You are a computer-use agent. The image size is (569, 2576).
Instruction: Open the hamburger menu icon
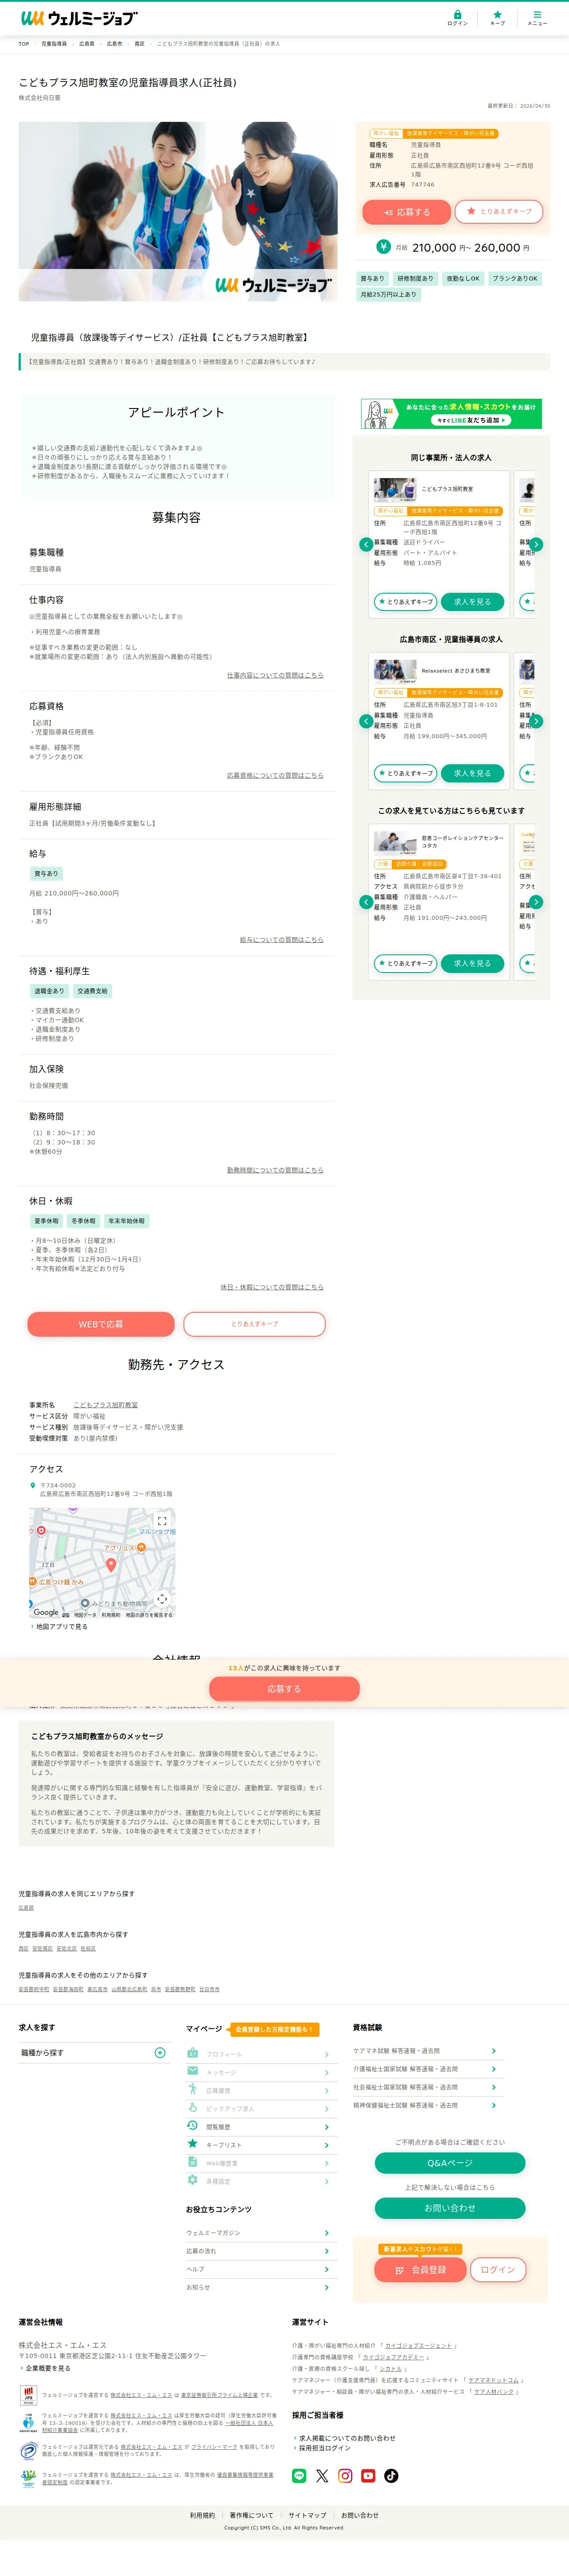pyautogui.click(x=537, y=18)
